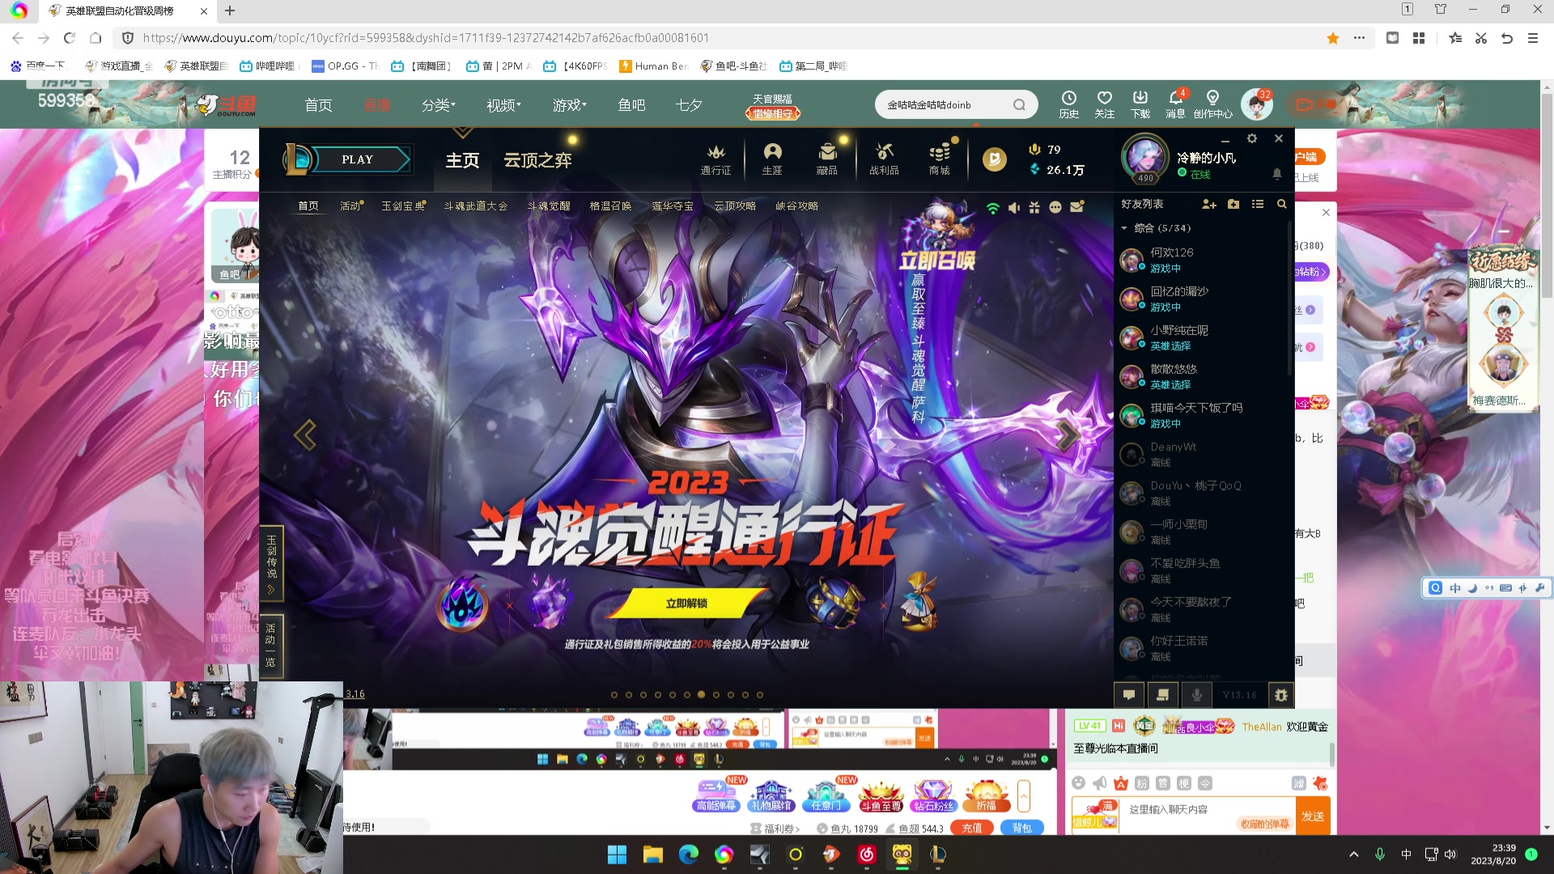1554x874 pixels.
Task: Click the orange 发送 send button
Action: [1313, 817]
